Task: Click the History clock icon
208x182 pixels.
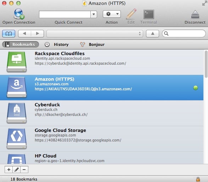Action: coord(47,44)
